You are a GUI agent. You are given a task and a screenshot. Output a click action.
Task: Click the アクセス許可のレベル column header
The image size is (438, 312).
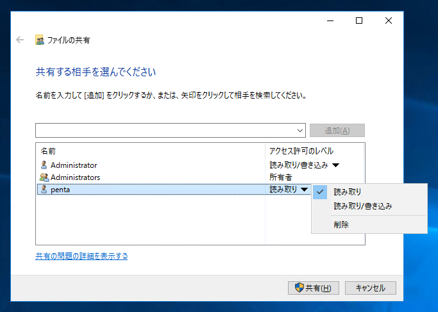[x=314, y=151]
